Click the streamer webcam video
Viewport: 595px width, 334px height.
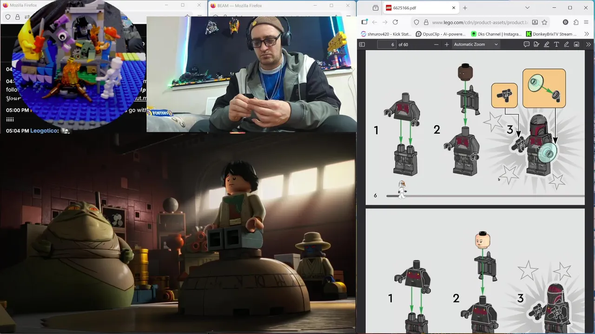tap(251, 74)
